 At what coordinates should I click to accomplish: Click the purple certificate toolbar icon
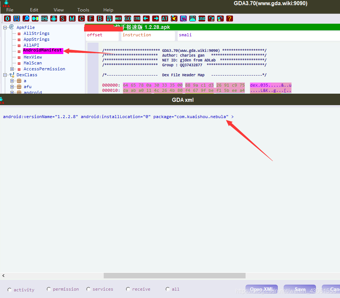point(183,19)
